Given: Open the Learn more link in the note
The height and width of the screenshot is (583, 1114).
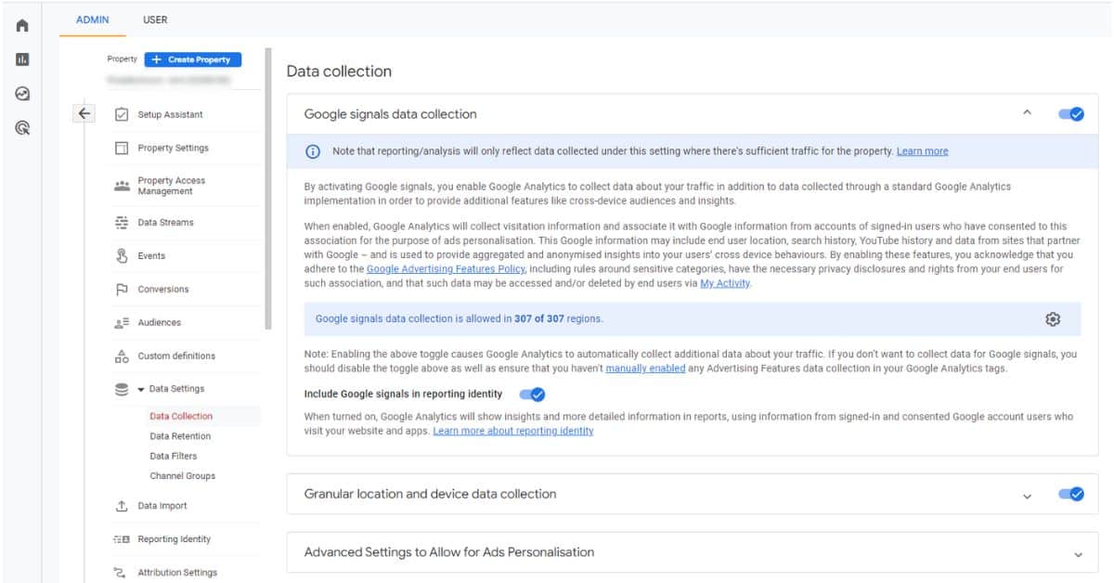Looking at the screenshot, I should (x=923, y=151).
